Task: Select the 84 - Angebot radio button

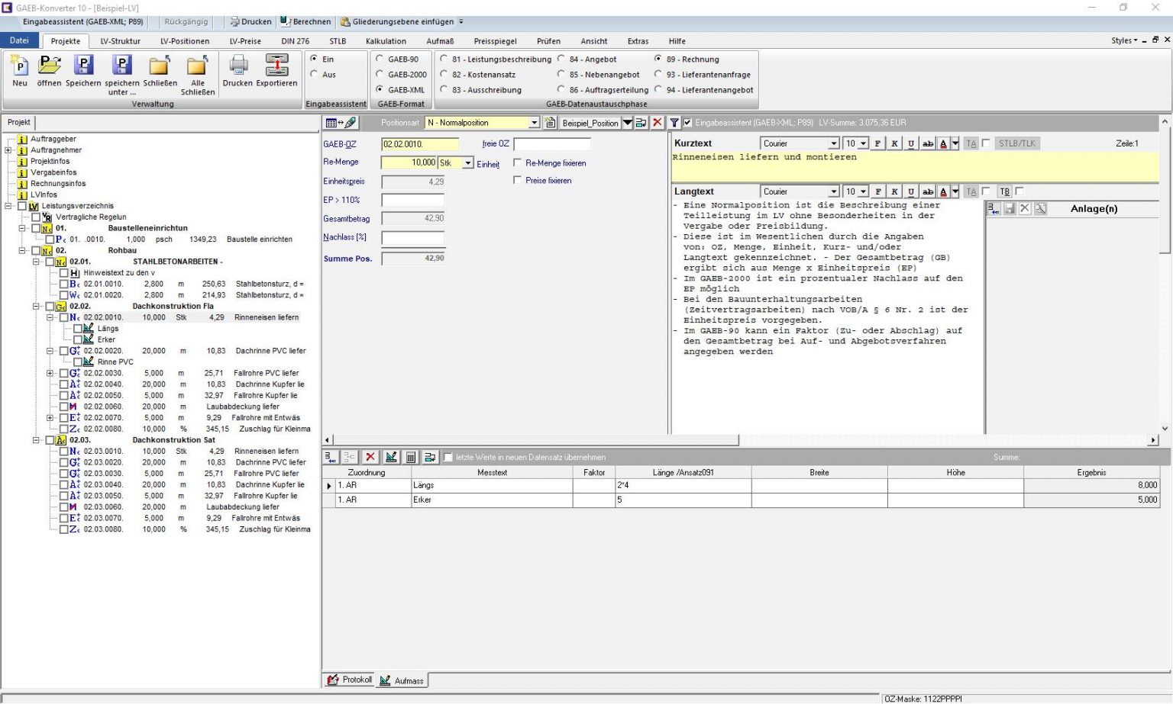Action: 561,59
